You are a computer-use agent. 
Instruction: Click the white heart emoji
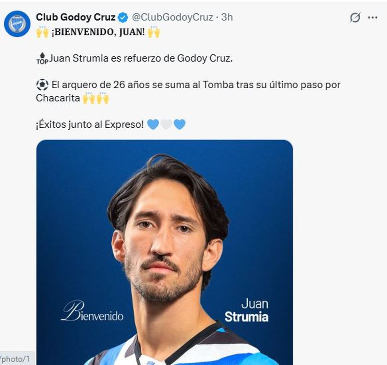166,124
